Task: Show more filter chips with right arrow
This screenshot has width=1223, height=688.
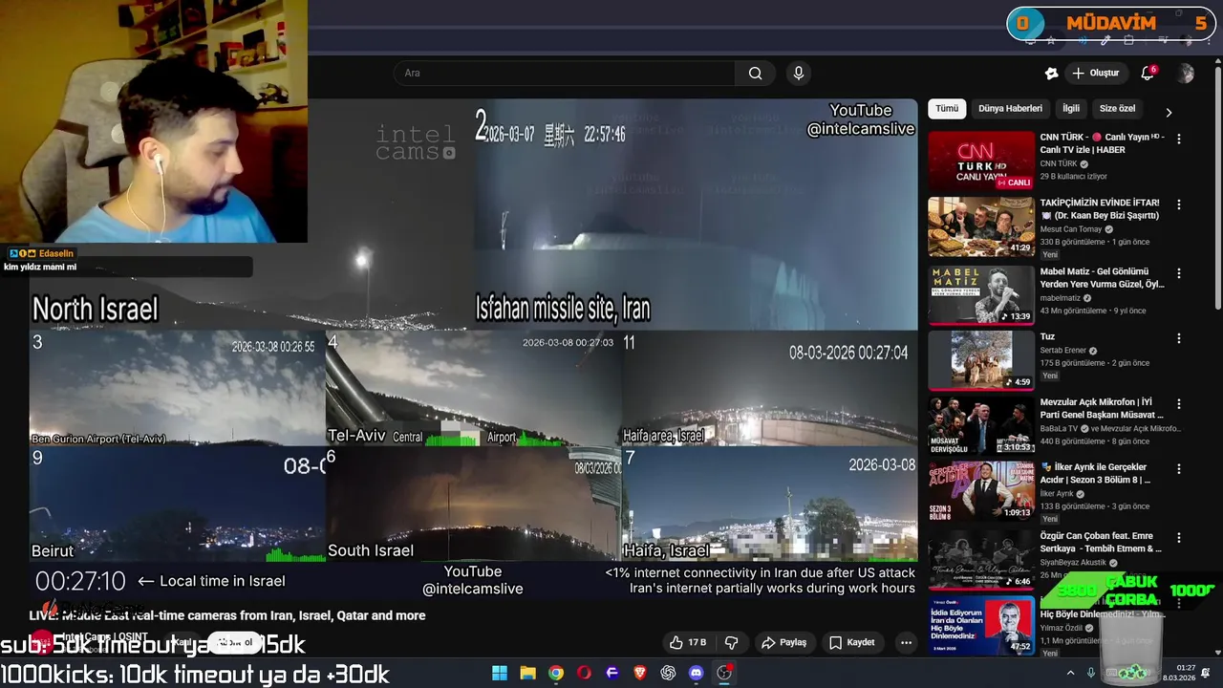Action: tap(1168, 113)
